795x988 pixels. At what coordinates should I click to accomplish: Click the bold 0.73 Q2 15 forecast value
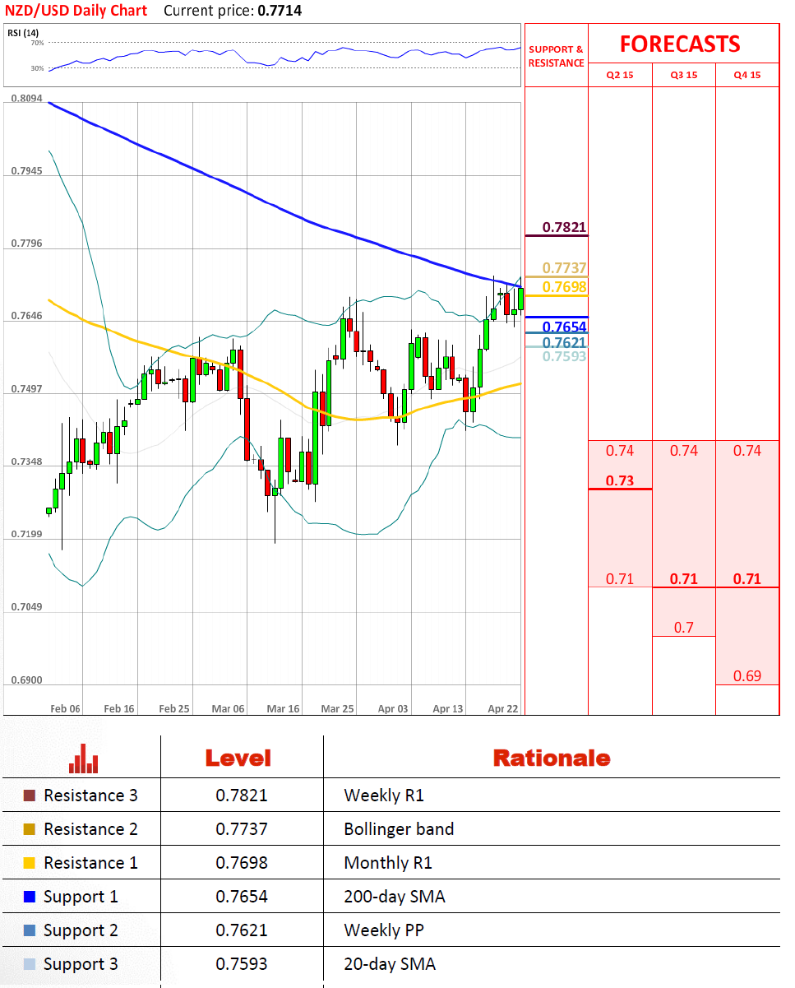pyautogui.click(x=620, y=480)
